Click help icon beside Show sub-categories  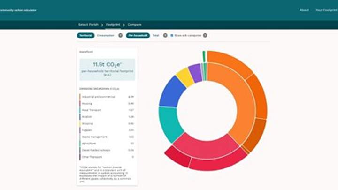coord(205,35)
